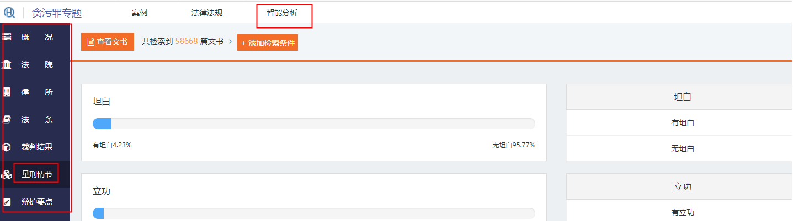
Task: Open the 概况 overview sidebar icon
Action: 7,37
